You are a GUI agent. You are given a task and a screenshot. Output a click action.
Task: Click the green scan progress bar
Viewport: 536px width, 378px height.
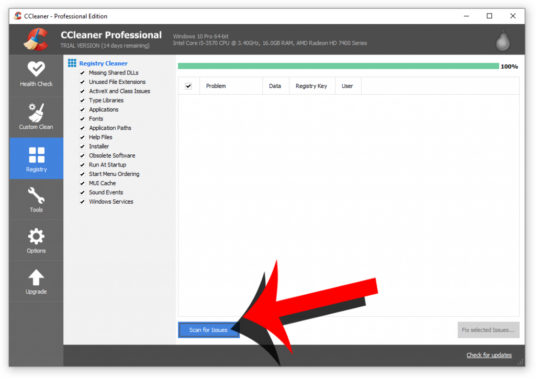(338, 66)
